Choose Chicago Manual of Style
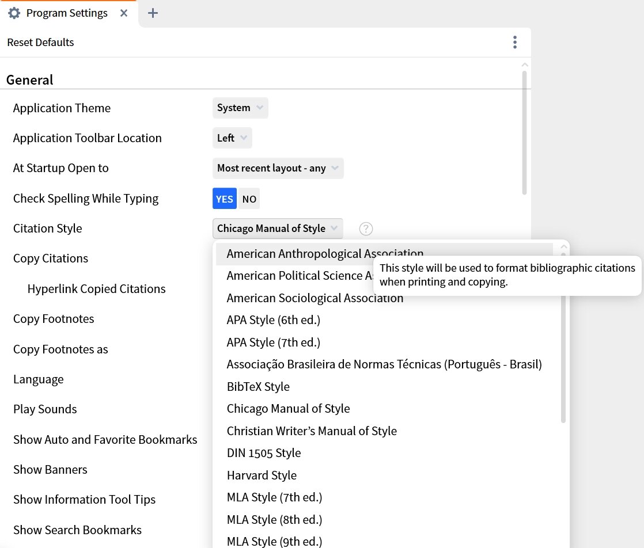The width and height of the screenshot is (644, 548). [288, 409]
